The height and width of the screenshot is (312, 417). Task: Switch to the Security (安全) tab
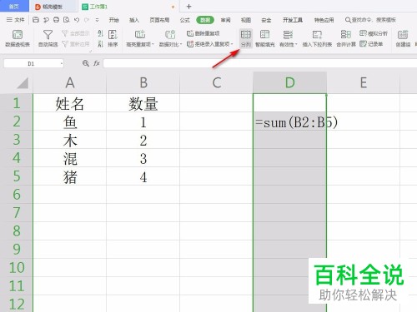(266, 20)
